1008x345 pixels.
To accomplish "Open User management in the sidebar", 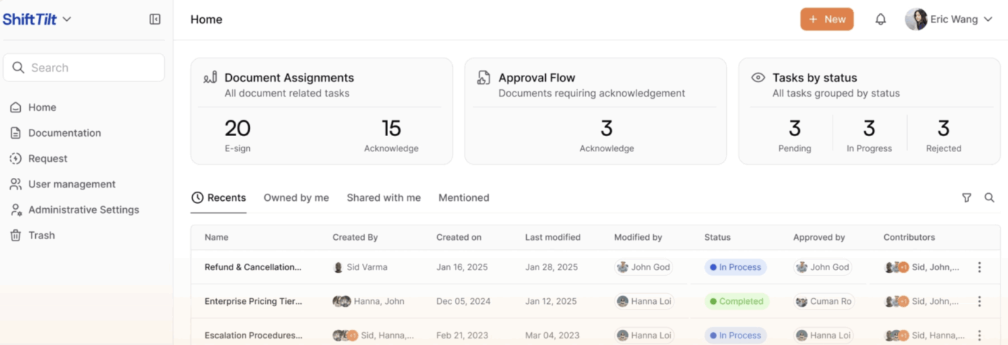I will point(71,184).
